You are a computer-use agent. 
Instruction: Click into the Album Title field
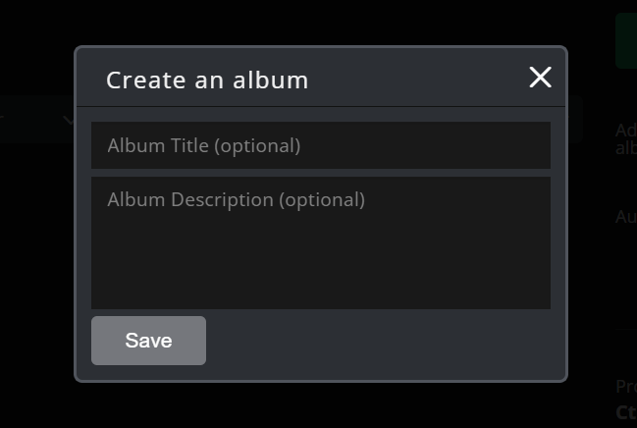[x=320, y=145]
